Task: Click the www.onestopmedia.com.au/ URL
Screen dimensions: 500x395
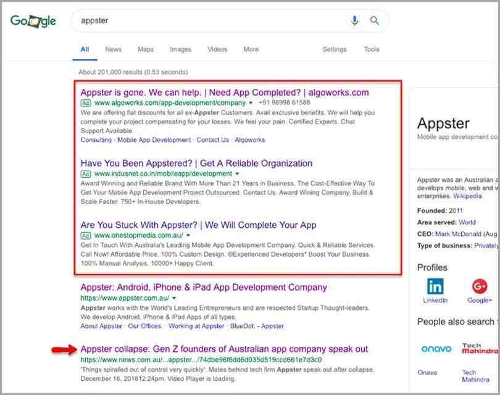Action: point(139,236)
